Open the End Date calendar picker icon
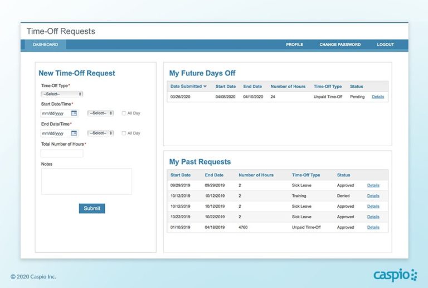428x288 pixels. (74, 133)
